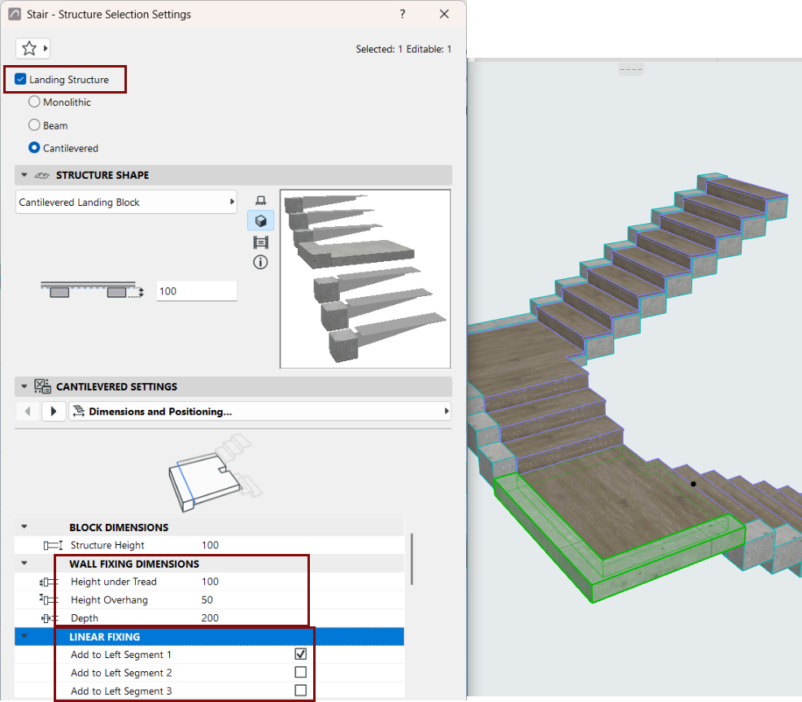Click the landing thickness diagram icon
Viewport: 802px width, 702px height.
[x=92, y=290]
